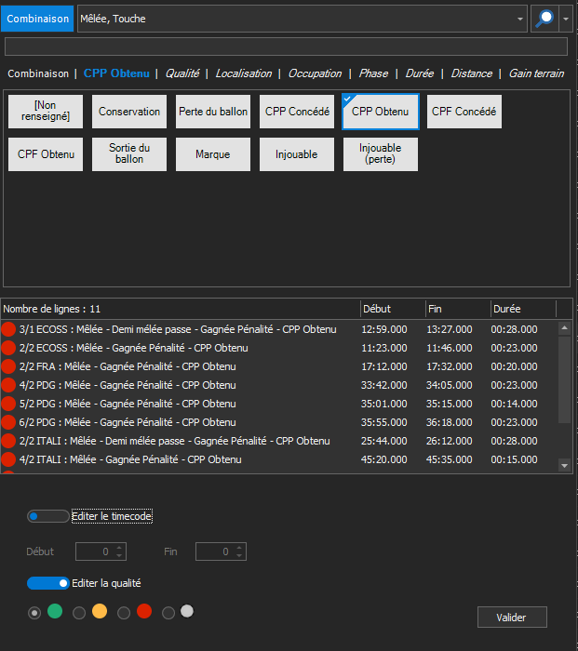Click red circle icon on 3/1 ECOSS row
Viewport: 578px width, 651px height.
tap(9, 328)
